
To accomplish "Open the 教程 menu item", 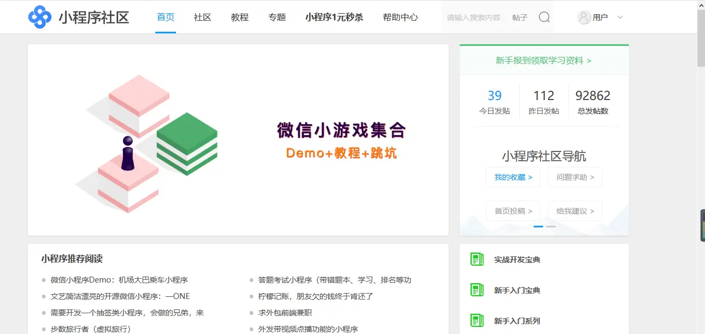I will point(240,17).
